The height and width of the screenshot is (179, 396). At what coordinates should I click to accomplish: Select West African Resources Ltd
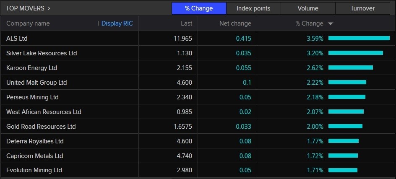click(44, 112)
